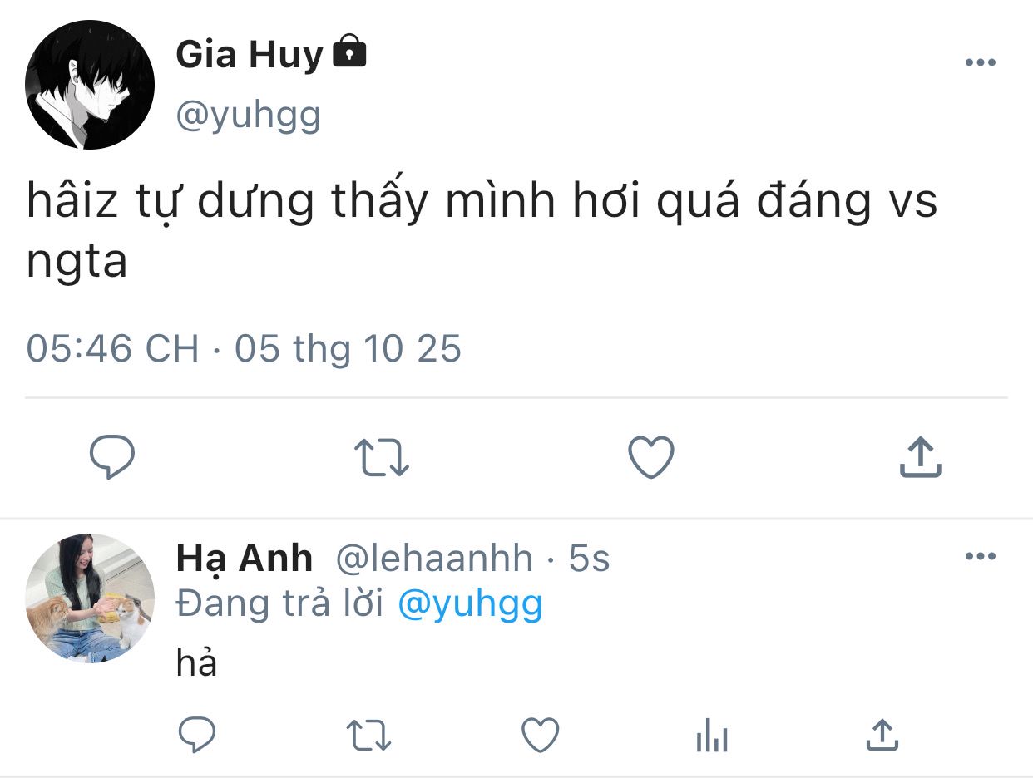Share Gia Huy's main tweet
Screen dimensions: 1033x778
pos(920,457)
